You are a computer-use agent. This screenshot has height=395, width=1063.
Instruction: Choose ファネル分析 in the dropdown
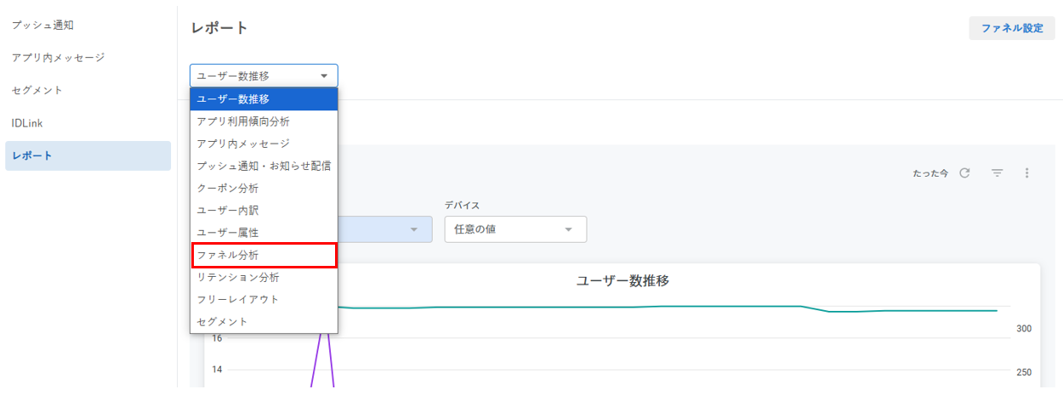(264, 255)
